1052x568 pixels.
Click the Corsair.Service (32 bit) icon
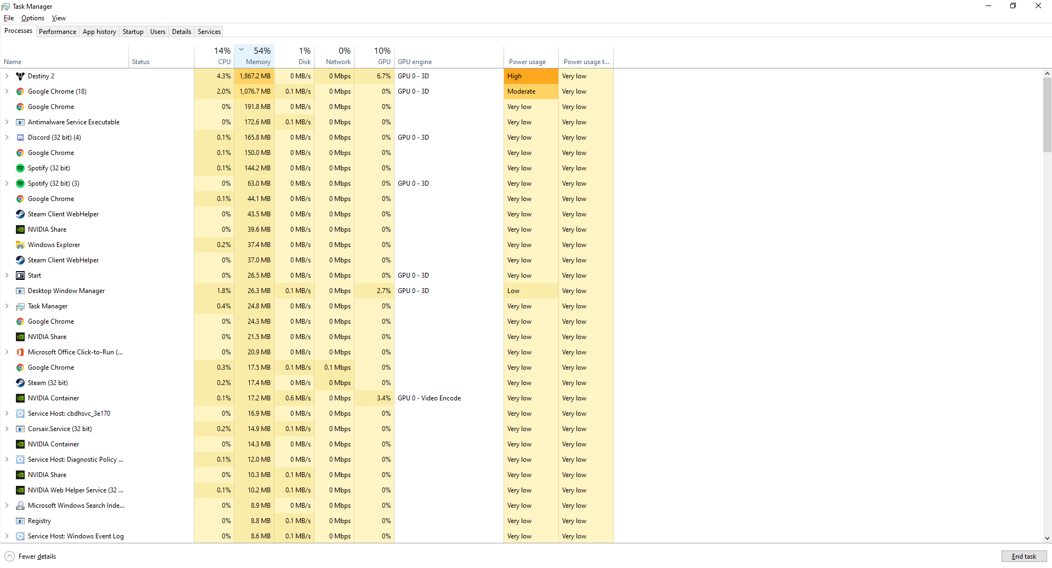coord(20,429)
